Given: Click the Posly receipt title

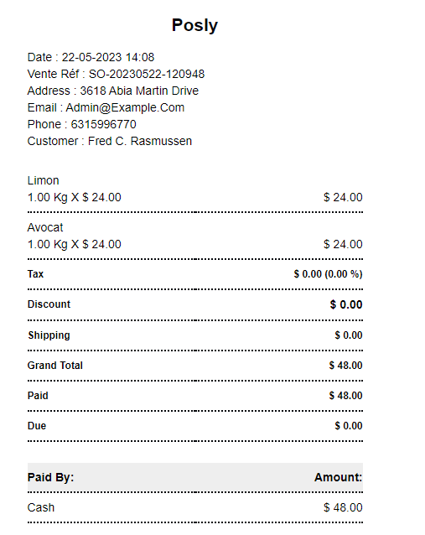Looking at the screenshot, I should (x=194, y=26).
